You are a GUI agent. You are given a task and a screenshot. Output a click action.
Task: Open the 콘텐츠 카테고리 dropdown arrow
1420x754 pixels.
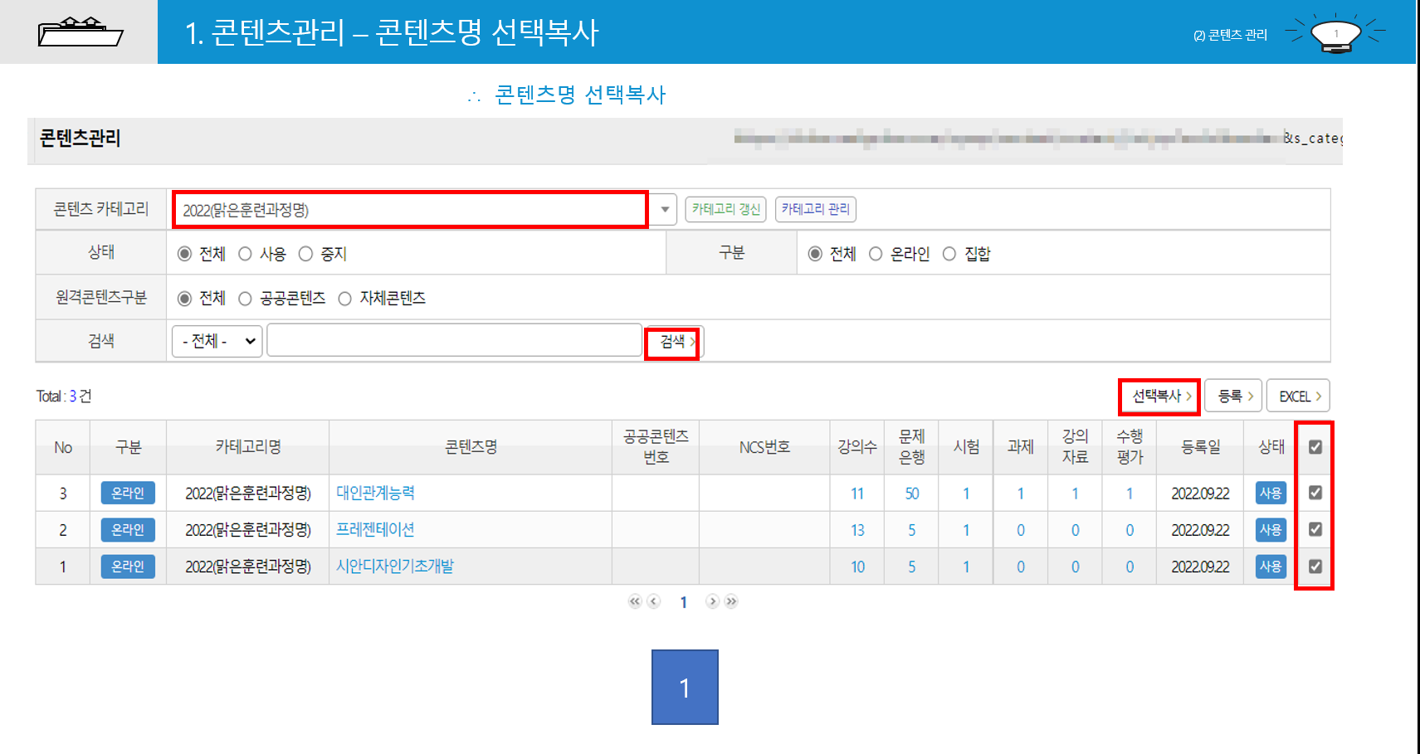[664, 210]
